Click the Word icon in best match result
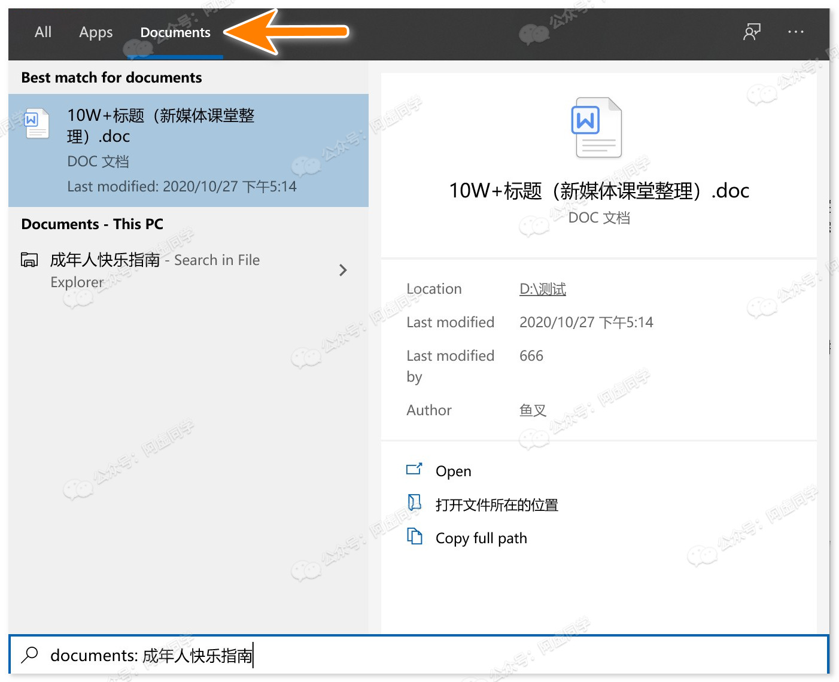 pos(36,124)
